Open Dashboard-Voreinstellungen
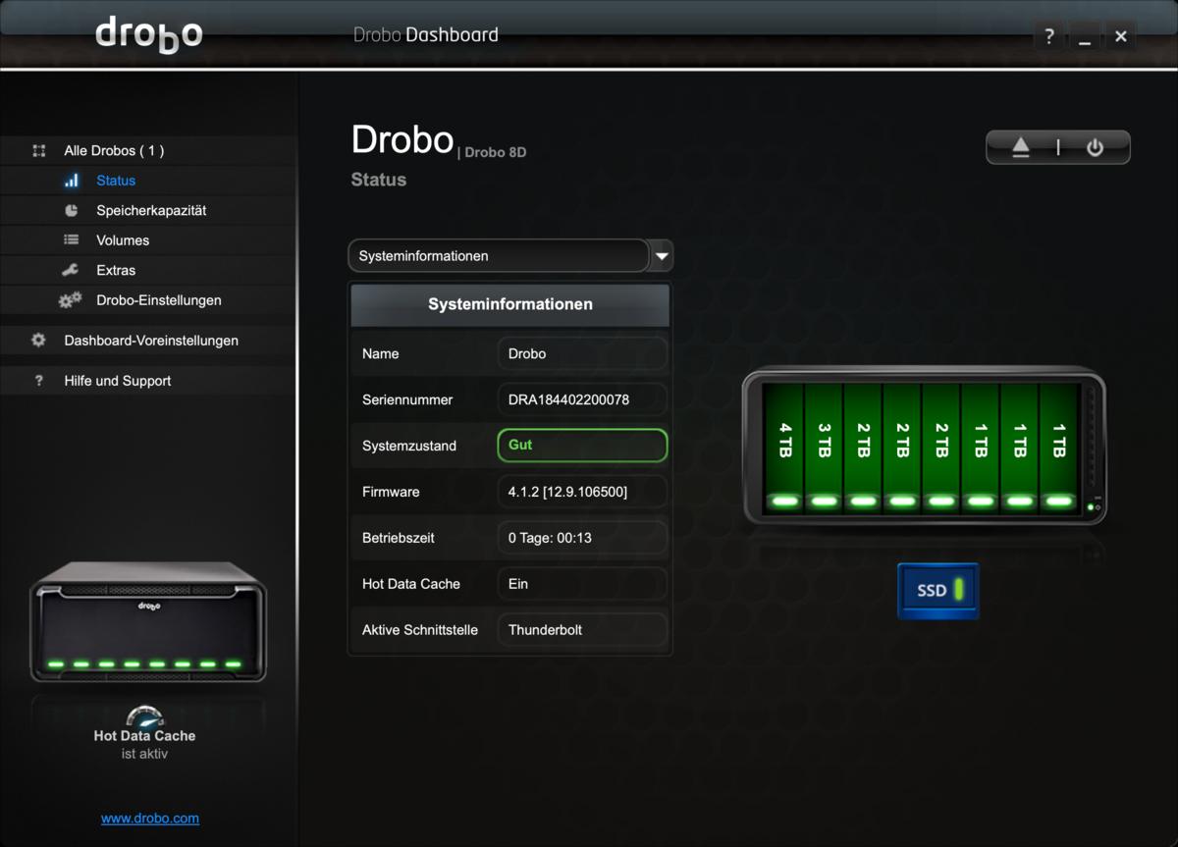The image size is (1178, 847). click(x=151, y=341)
